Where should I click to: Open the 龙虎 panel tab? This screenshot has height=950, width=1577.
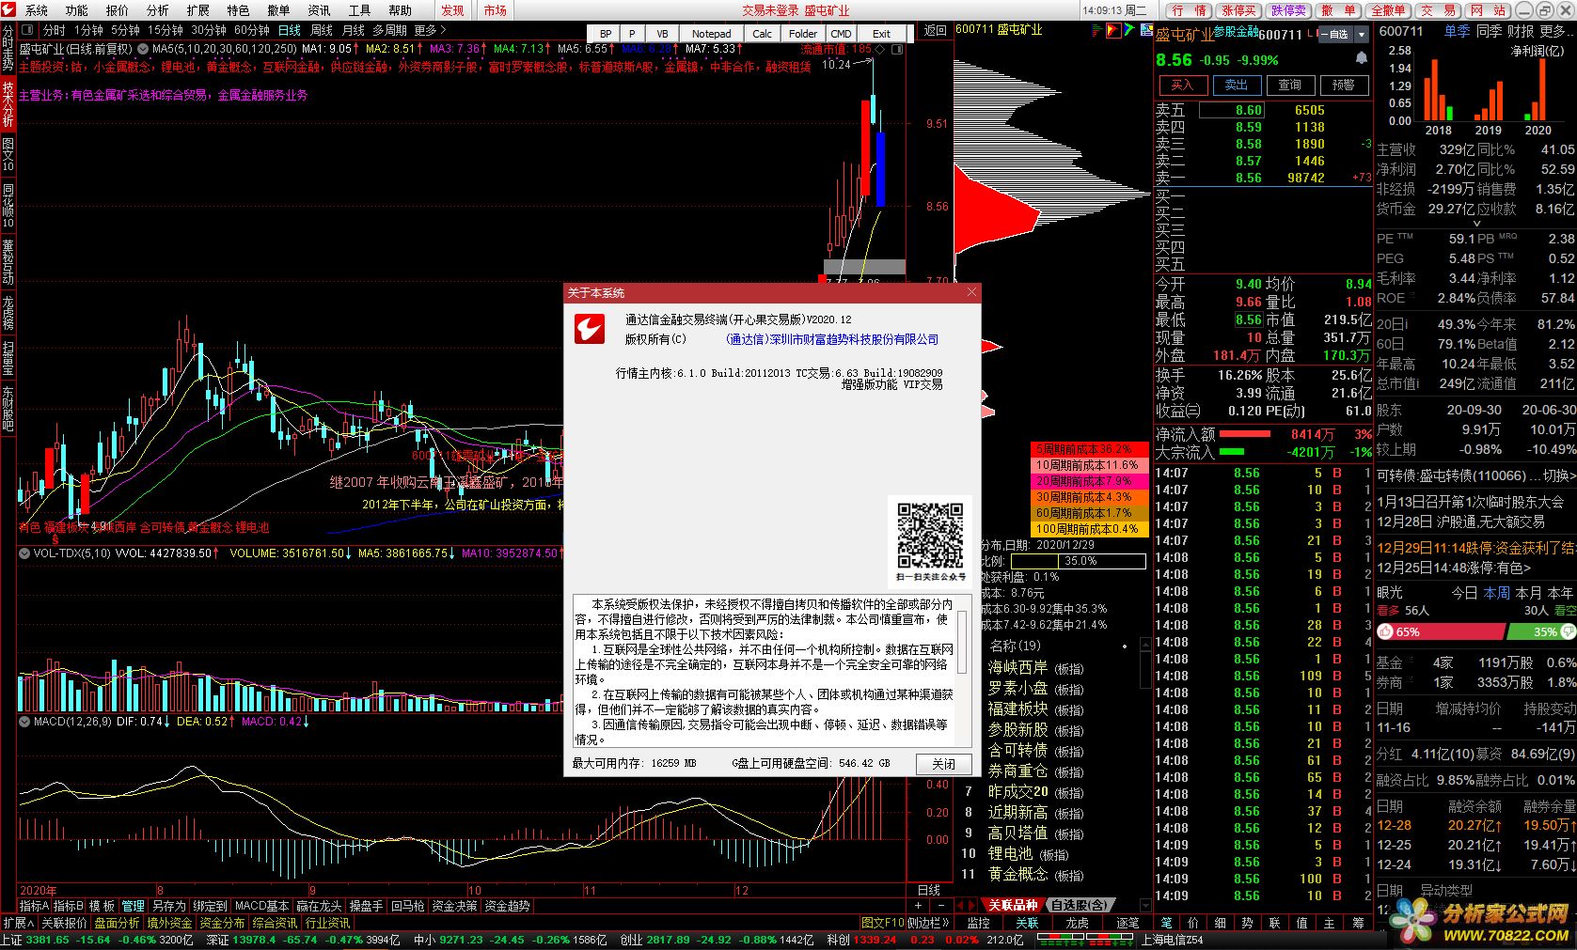pyautogui.click(x=1077, y=923)
